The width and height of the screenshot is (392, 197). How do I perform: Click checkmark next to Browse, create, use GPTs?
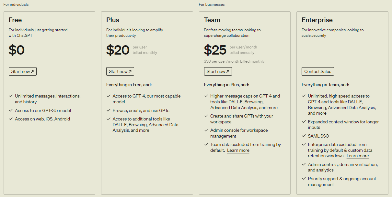point(109,110)
